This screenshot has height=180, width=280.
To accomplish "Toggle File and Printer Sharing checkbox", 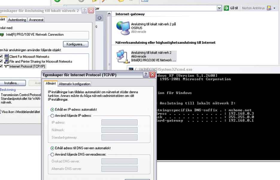I will click(x=1, y=61).
